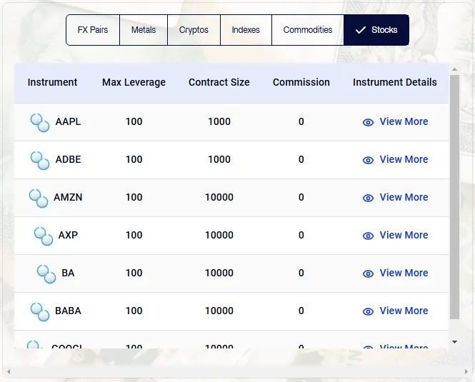This screenshot has width=475, height=382.
Task: Select the Cryptos tab
Action: tap(194, 30)
